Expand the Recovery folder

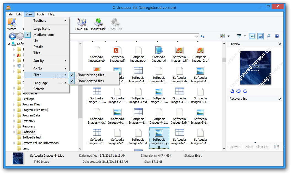tap(14, 127)
